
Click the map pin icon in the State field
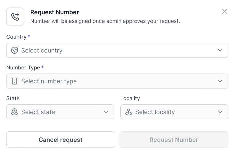[x=14, y=112]
